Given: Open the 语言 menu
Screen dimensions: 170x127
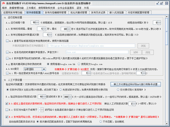Looking at the screenshot, I should point(79,8).
